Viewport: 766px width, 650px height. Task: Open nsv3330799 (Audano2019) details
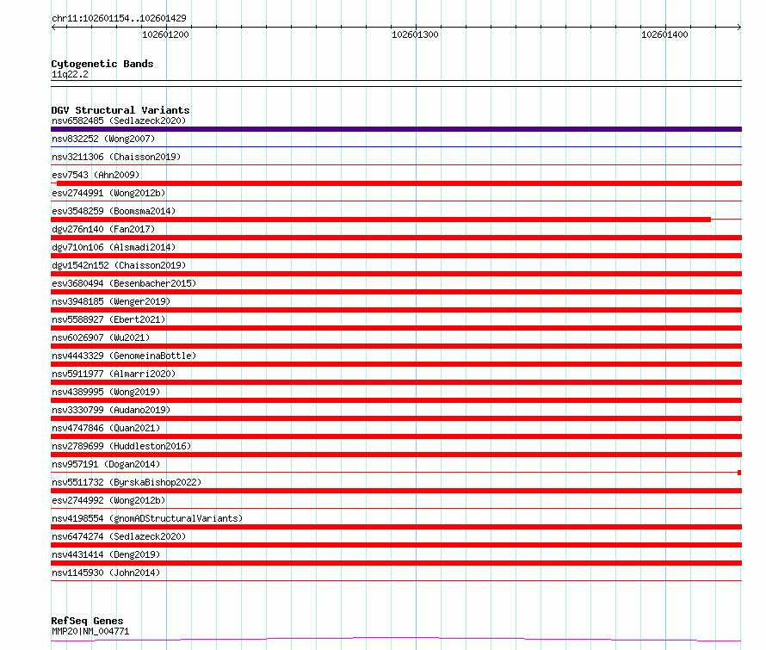[111, 410]
